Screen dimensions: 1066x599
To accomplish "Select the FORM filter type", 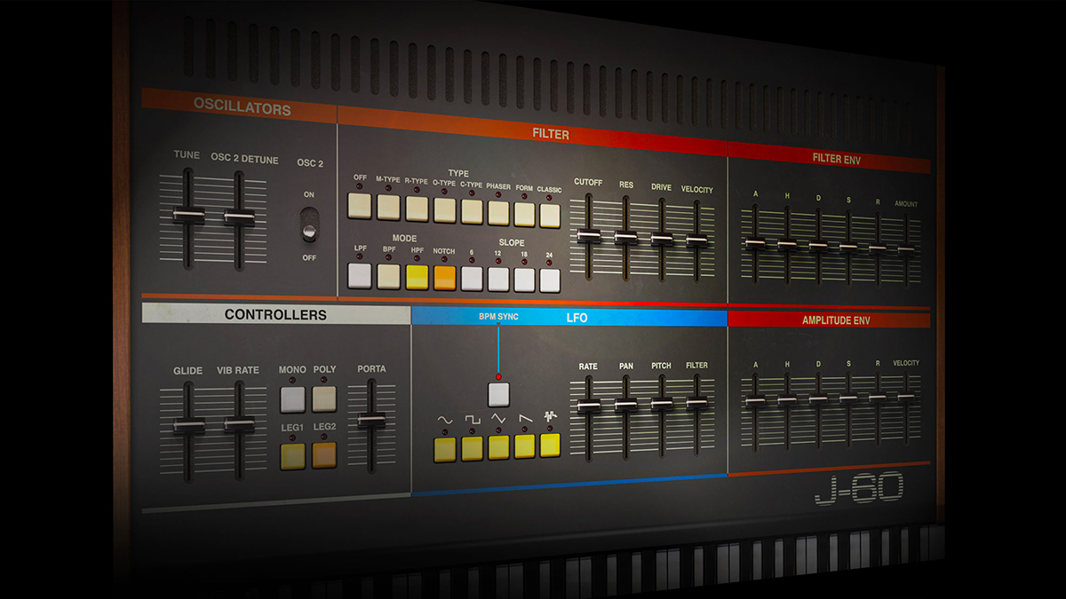I will [524, 215].
